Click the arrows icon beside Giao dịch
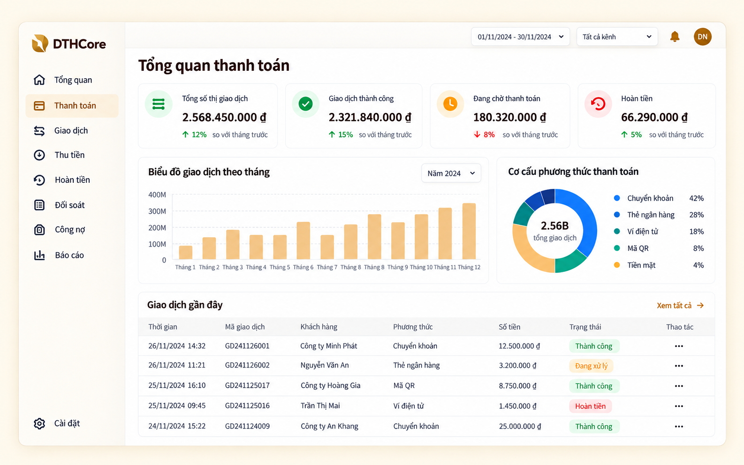The image size is (744, 465). [39, 131]
